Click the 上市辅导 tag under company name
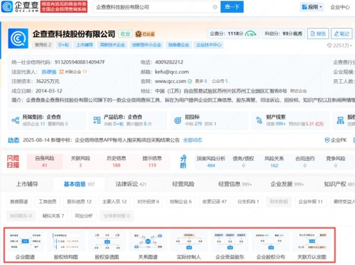The height and width of the screenshot is (265, 355). [x=84, y=45]
